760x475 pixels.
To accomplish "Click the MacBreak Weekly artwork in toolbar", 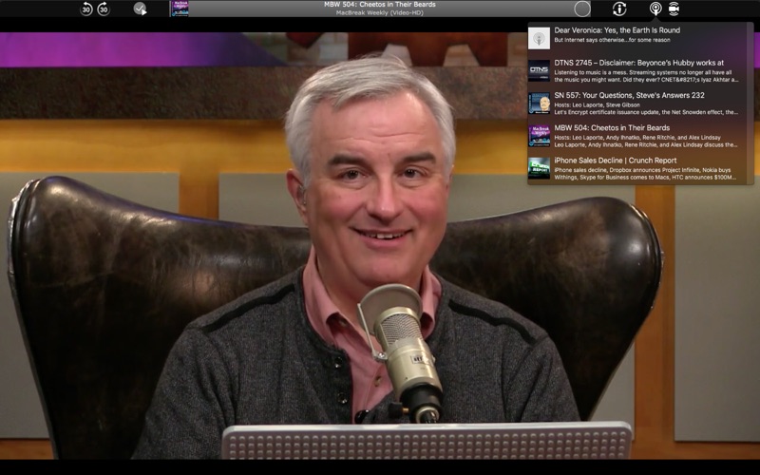I will click(179, 9).
